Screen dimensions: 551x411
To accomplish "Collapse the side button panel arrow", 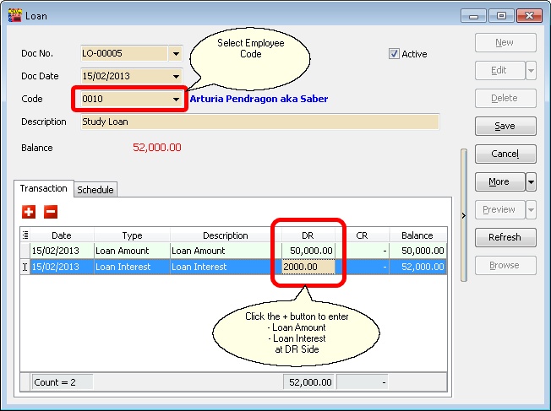I will tap(463, 216).
